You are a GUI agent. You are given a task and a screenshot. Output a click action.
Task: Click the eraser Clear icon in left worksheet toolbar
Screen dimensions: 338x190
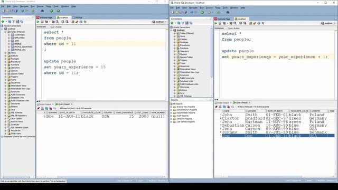(x=77, y=22)
